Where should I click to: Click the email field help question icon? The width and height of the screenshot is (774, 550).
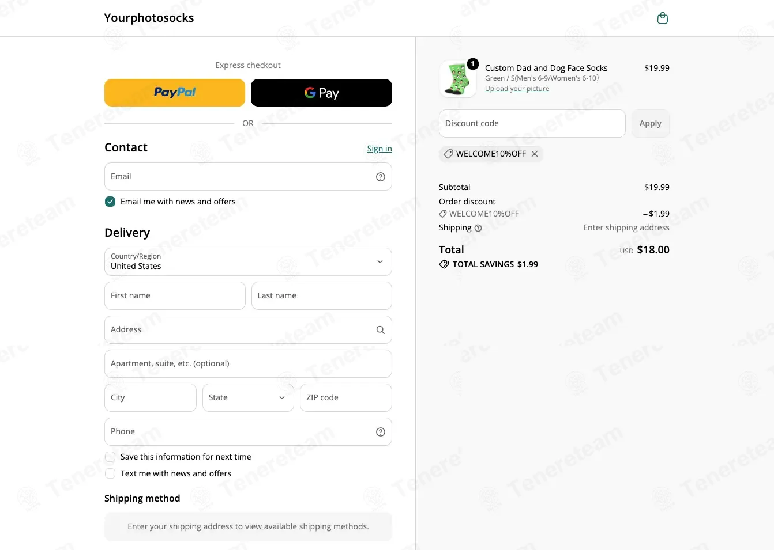click(381, 177)
